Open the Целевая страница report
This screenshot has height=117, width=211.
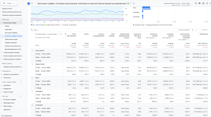pyautogui.click(x=11, y=43)
